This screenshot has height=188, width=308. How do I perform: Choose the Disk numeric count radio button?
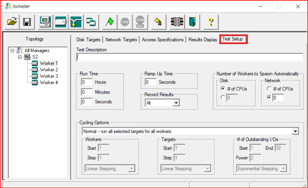point(223,98)
